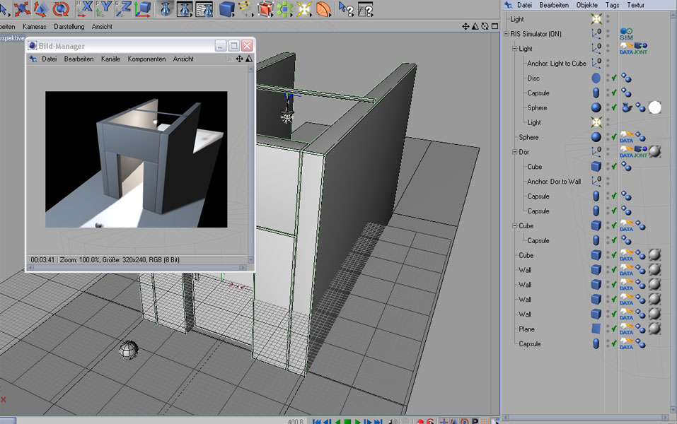The height and width of the screenshot is (424, 677).
Task: Click the rendered preview image in Bild-Manager
Action: (x=137, y=159)
